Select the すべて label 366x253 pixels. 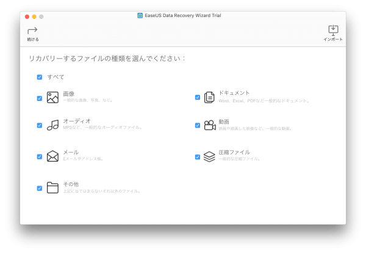pos(56,77)
